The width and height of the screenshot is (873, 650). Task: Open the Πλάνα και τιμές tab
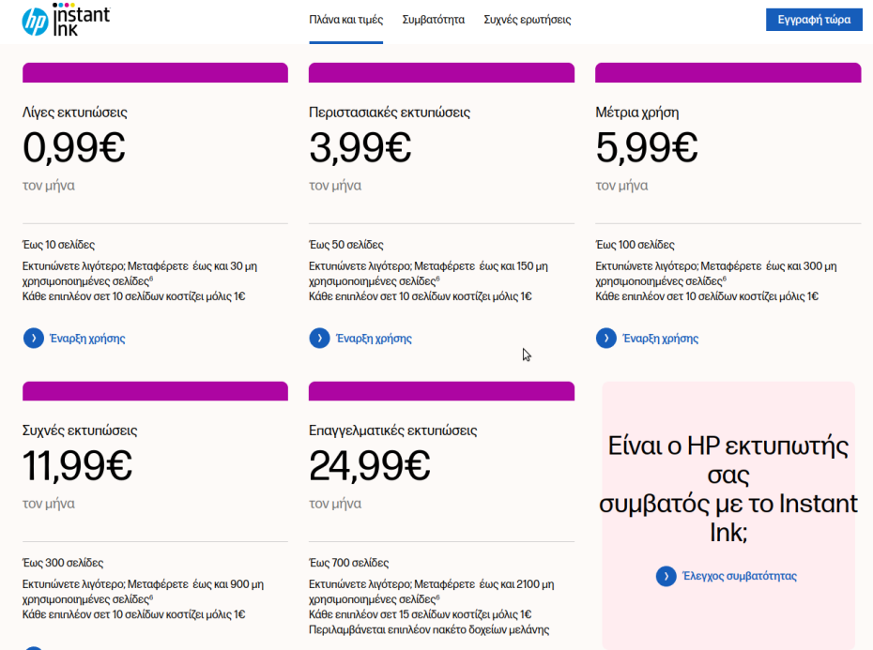345,20
